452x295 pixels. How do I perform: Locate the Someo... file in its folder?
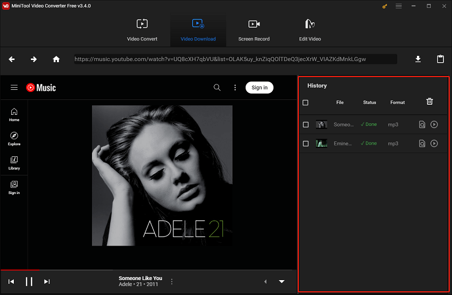point(422,124)
